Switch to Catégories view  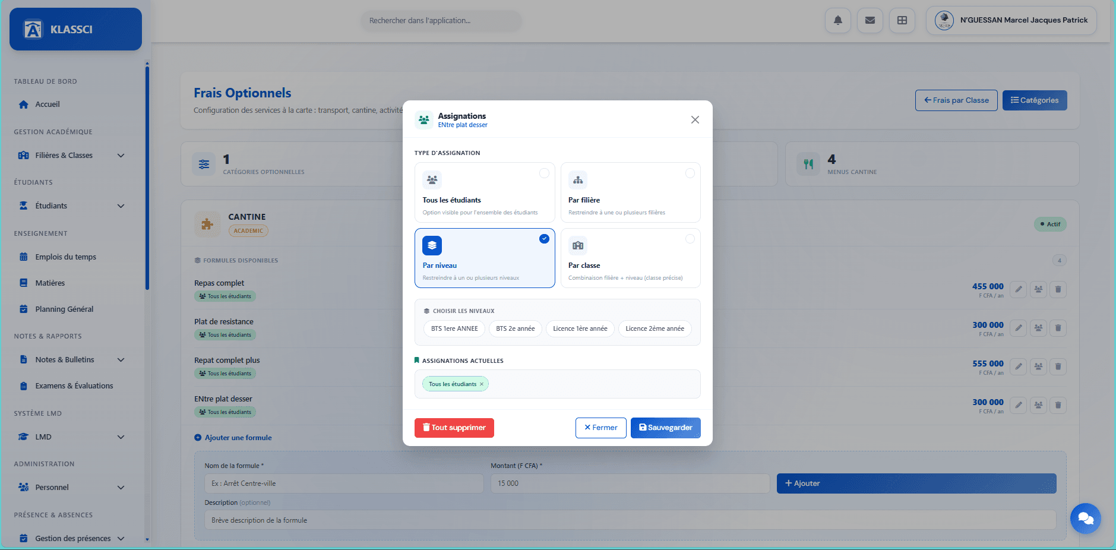click(1035, 100)
